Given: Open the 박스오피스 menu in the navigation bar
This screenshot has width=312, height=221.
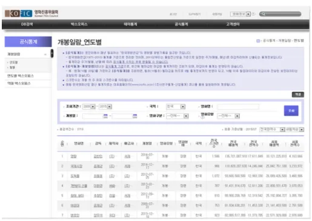Looking at the screenshot, I should [79, 24].
